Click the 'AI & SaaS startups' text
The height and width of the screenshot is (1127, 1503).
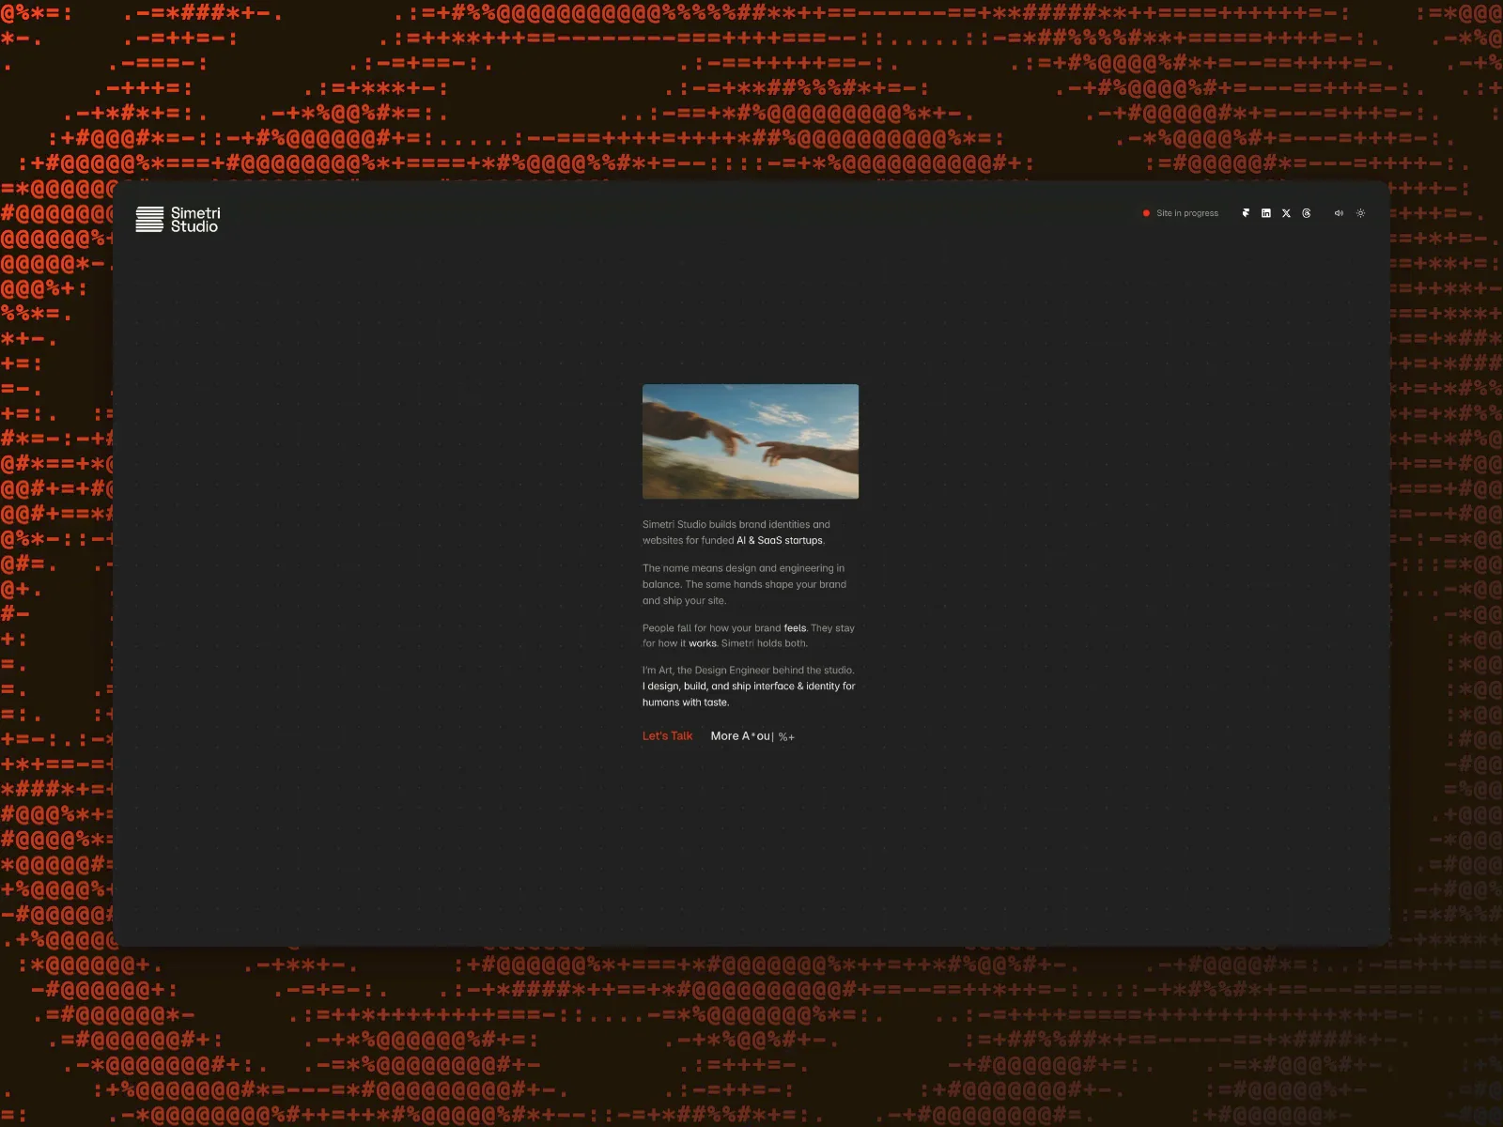(x=780, y=540)
